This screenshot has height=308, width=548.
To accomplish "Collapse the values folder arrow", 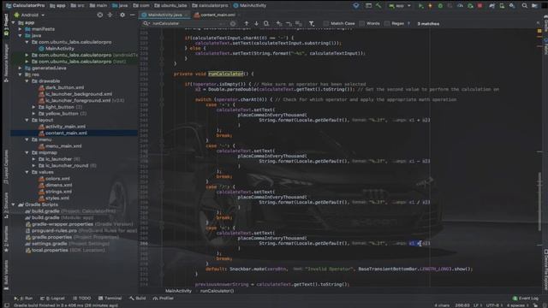I will [x=27, y=172].
